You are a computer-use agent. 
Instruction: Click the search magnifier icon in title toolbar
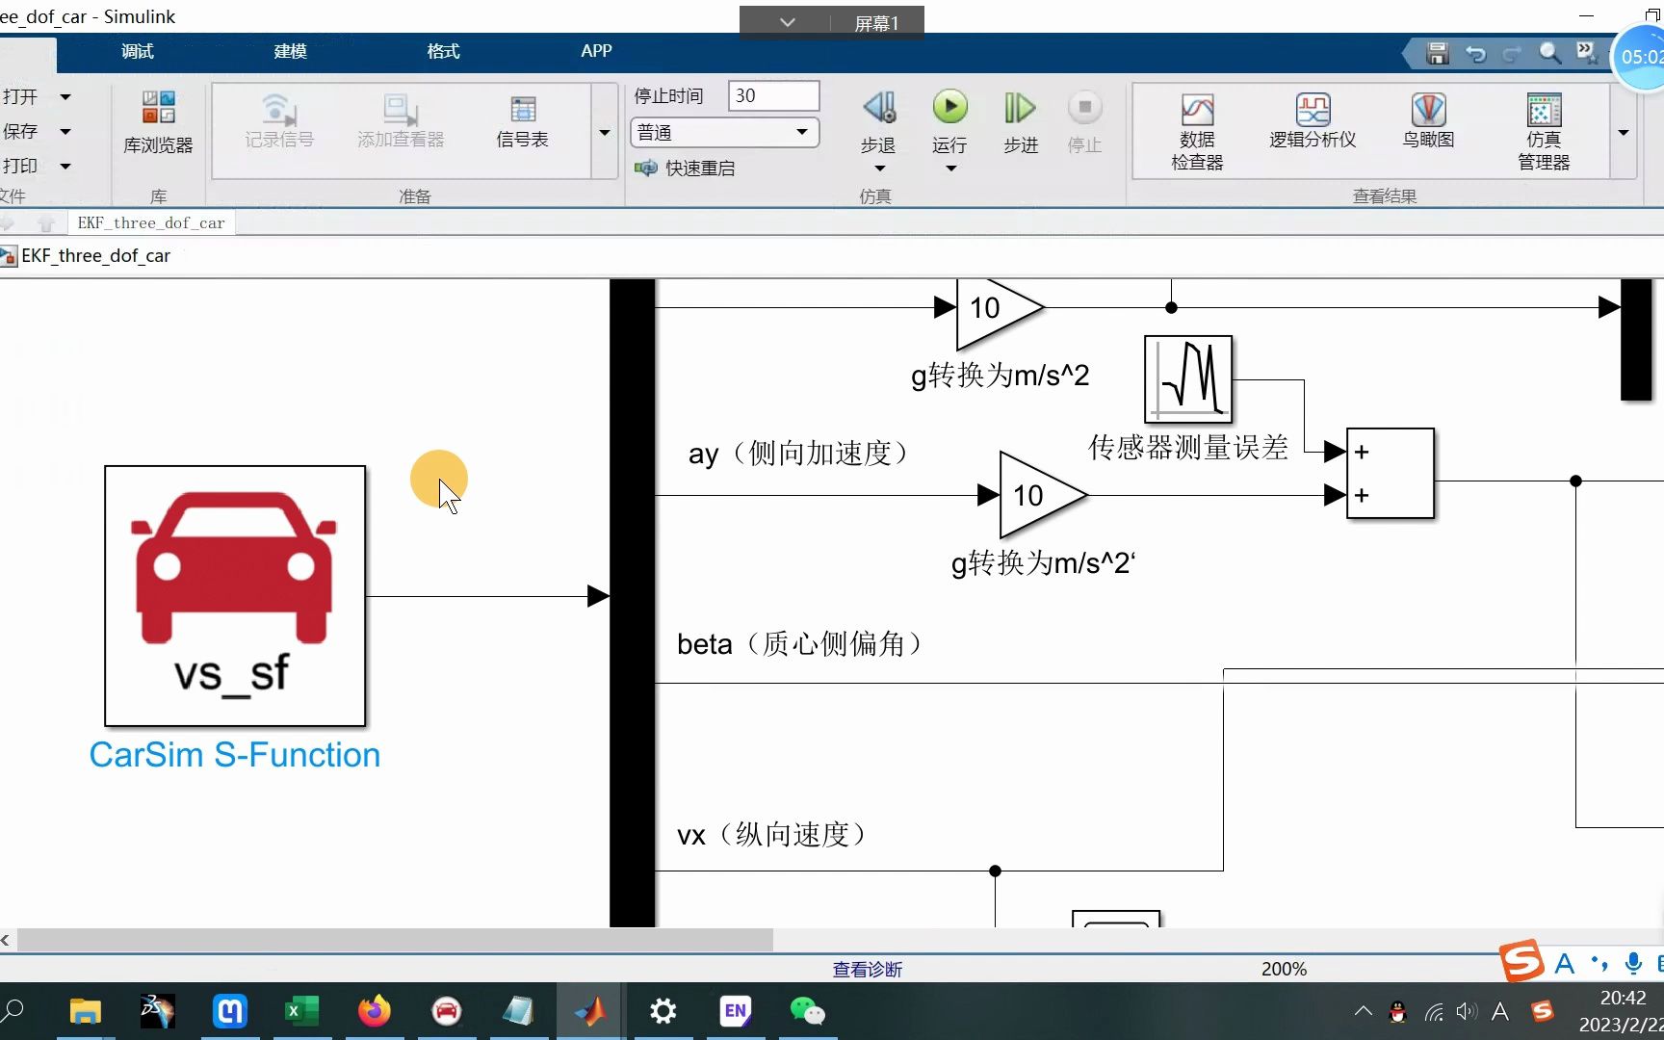pyautogui.click(x=1549, y=53)
